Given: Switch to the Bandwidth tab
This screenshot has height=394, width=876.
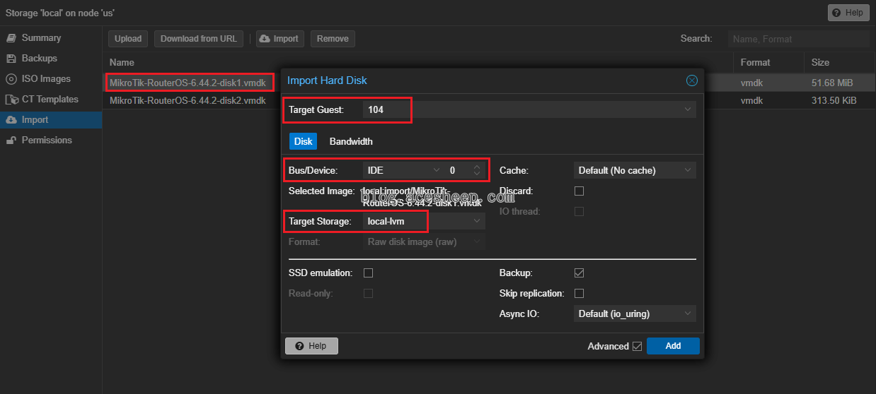Looking at the screenshot, I should [x=351, y=141].
